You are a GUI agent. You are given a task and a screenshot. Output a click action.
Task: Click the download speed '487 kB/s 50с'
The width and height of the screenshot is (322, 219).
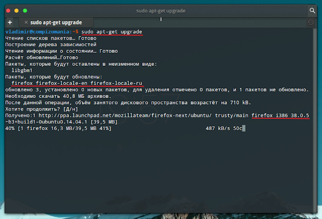(x=224, y=129)
